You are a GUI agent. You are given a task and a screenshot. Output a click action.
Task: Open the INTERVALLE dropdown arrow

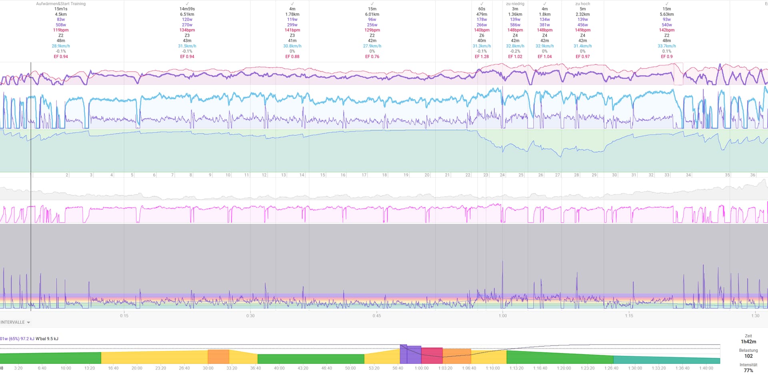(28, 323)
